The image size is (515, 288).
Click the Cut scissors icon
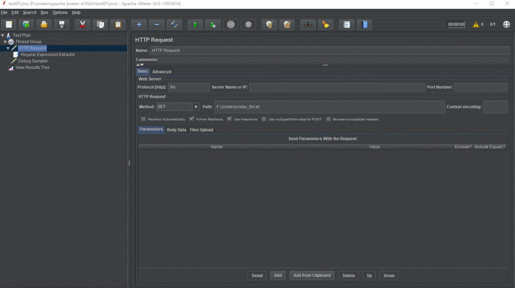pos(82,24)
